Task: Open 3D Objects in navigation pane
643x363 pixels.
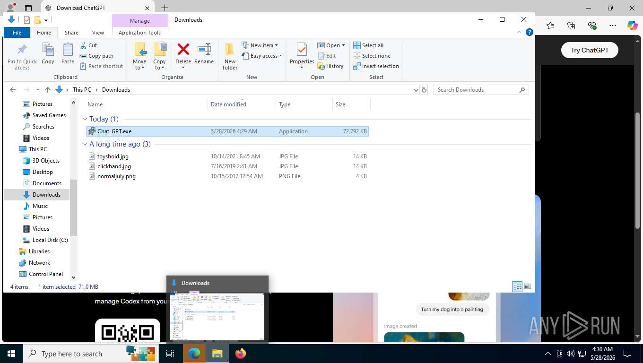Action: (41, 161)
